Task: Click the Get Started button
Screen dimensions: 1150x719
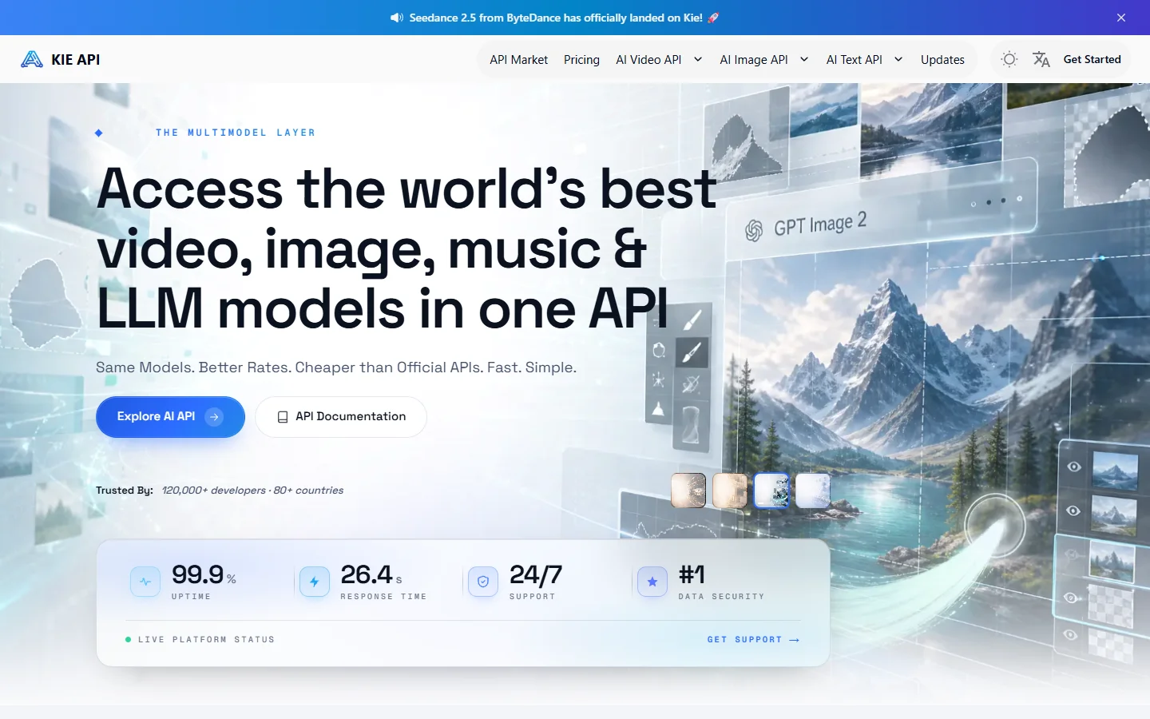Action: click(x=1092, y=59)
